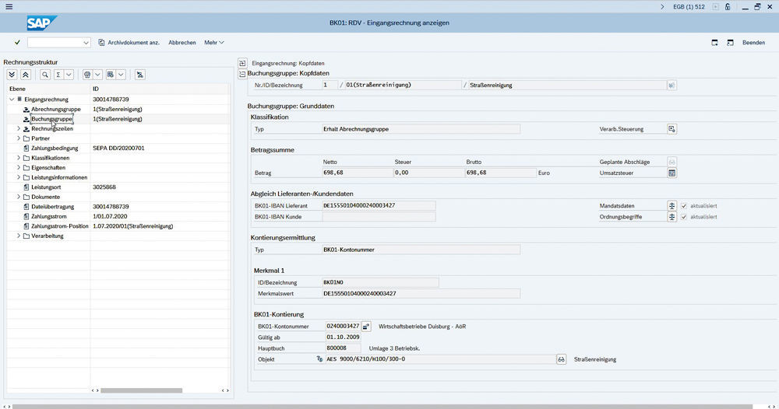Toggle the aktualisiert checkbox for Ordnungsbegriffe
This screenshot has height=409, width=779.
point(684,217)
